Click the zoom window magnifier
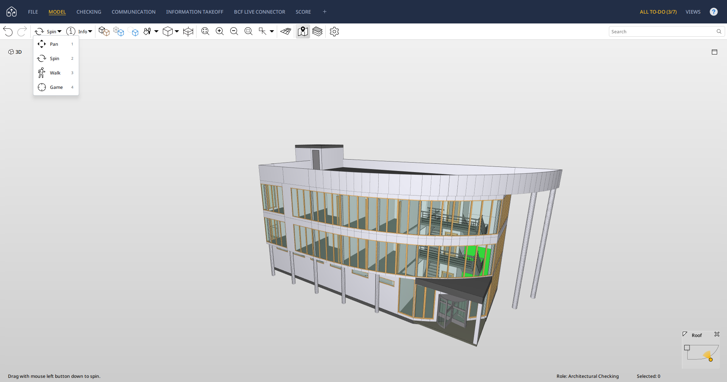This screenshot has height=382, width=727. (248, 31)
